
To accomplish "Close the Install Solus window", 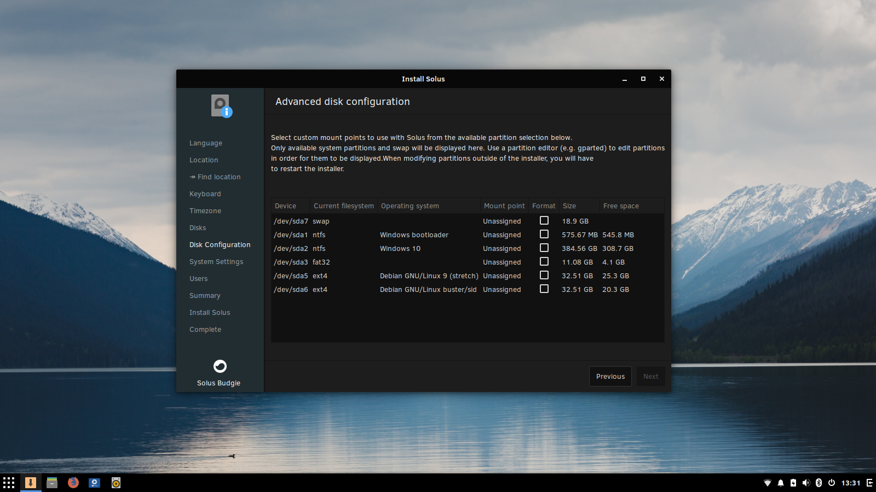I will coord(662,79).
